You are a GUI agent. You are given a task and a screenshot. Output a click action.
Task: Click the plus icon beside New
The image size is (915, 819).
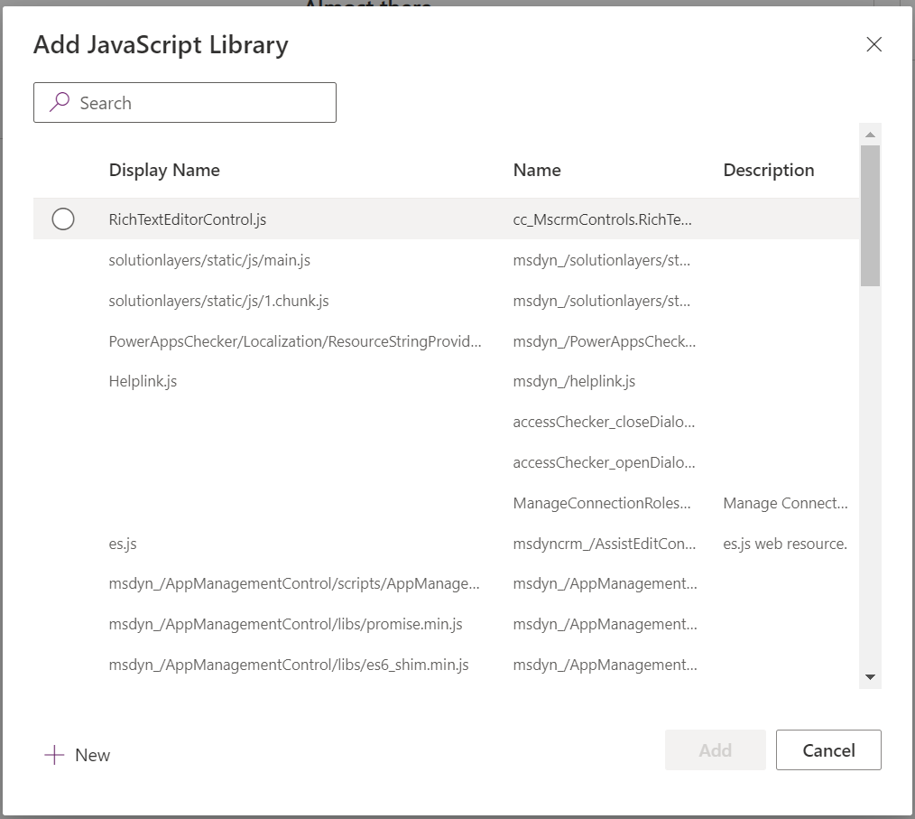54,756
